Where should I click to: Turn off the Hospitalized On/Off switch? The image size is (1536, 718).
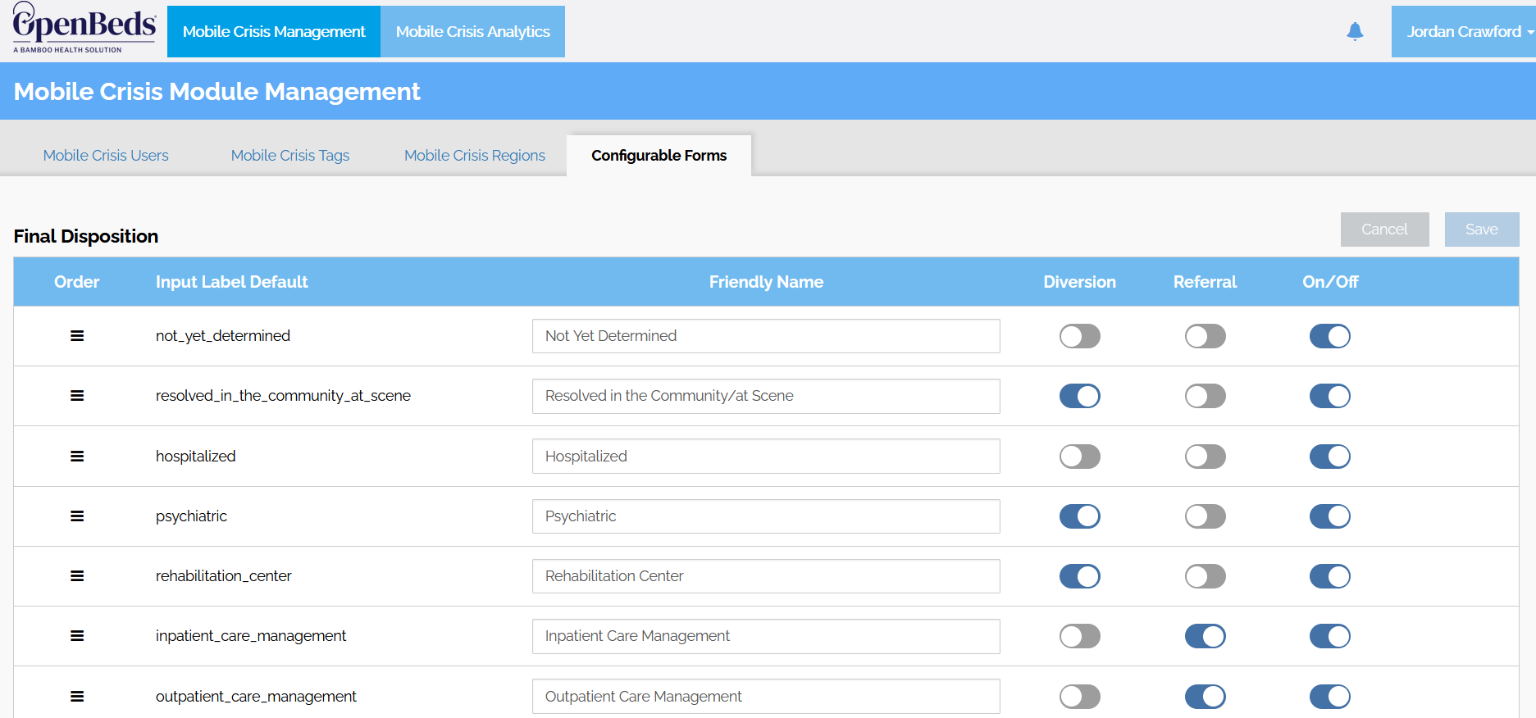tap(1329, 457)
